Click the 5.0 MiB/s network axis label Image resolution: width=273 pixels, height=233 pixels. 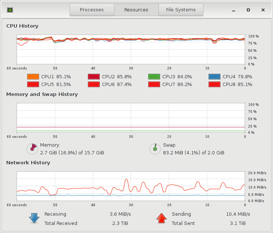[x=256, y=194]
